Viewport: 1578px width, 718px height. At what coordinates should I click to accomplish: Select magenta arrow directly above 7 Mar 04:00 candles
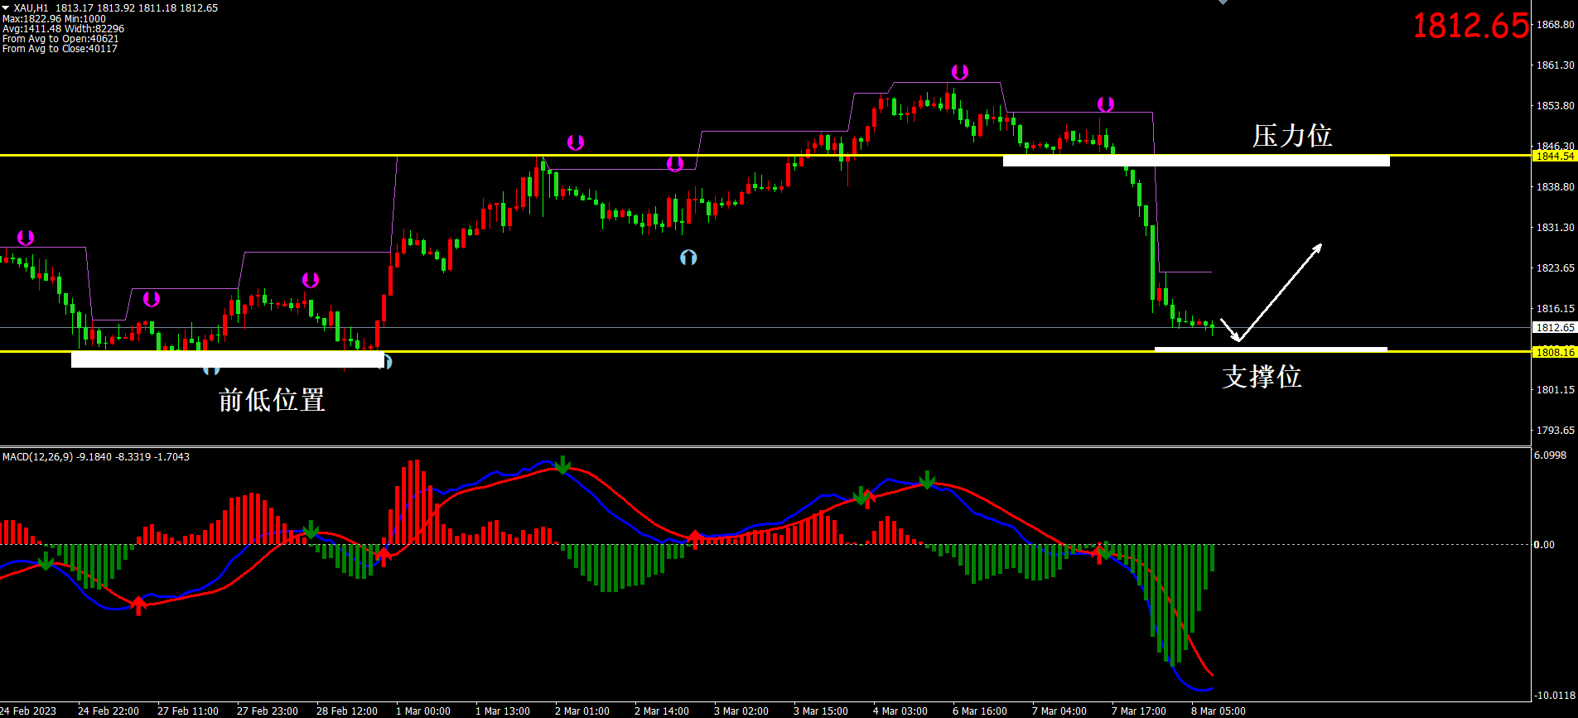[x=1106, y=104]
